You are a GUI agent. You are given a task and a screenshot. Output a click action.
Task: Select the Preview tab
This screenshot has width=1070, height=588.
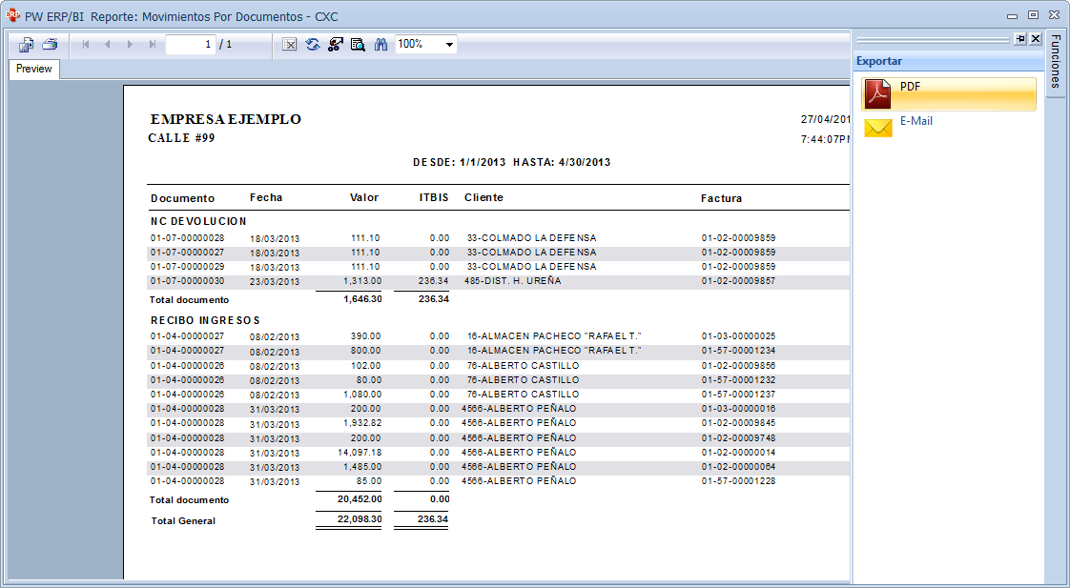34,69
